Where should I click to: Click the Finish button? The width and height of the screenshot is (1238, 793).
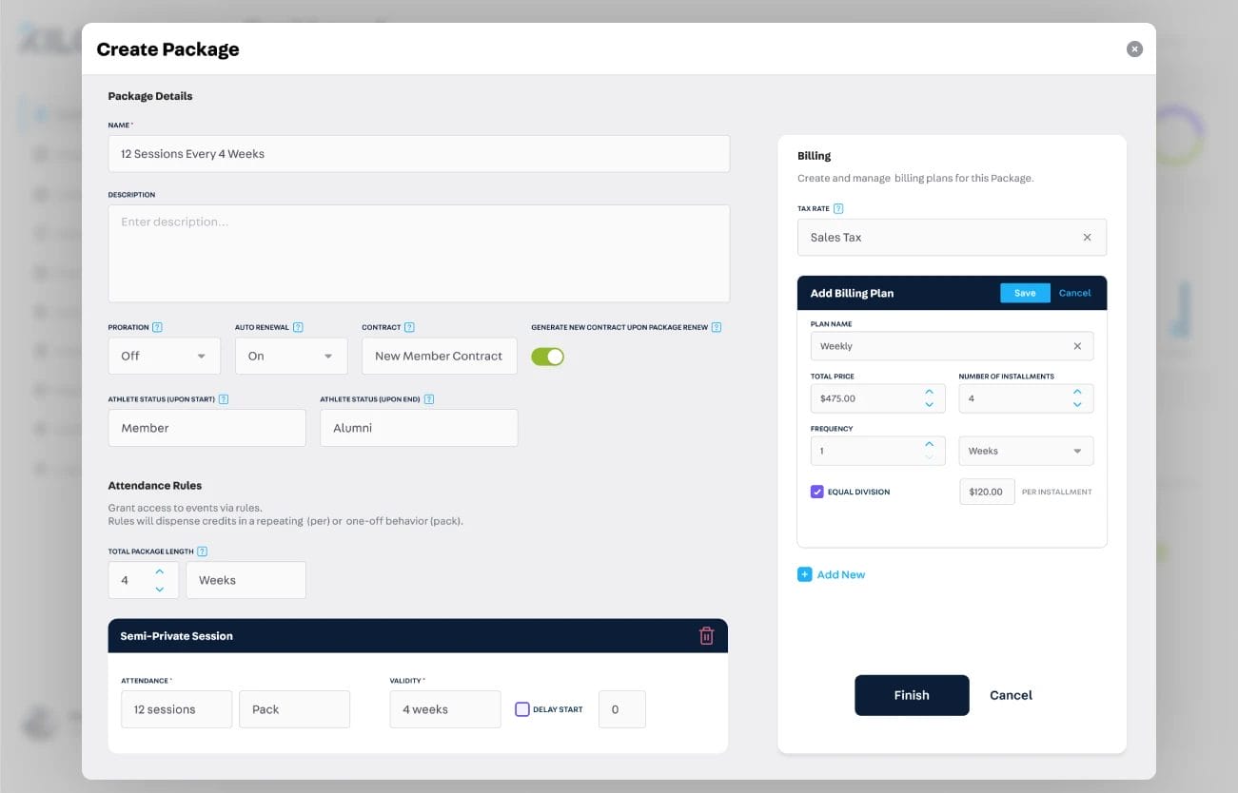(x=911, y=695)
